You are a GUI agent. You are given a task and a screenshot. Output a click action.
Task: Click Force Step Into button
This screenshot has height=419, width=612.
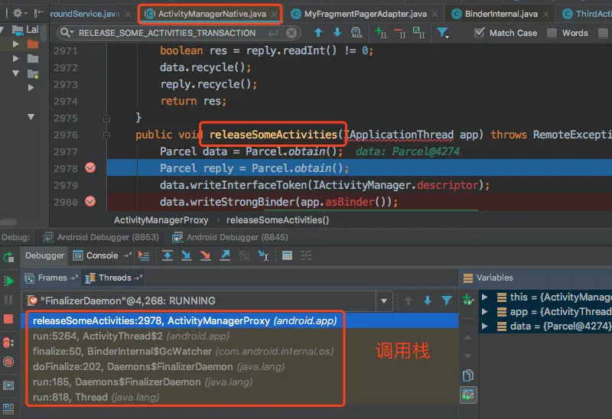[x=205, y=256]
